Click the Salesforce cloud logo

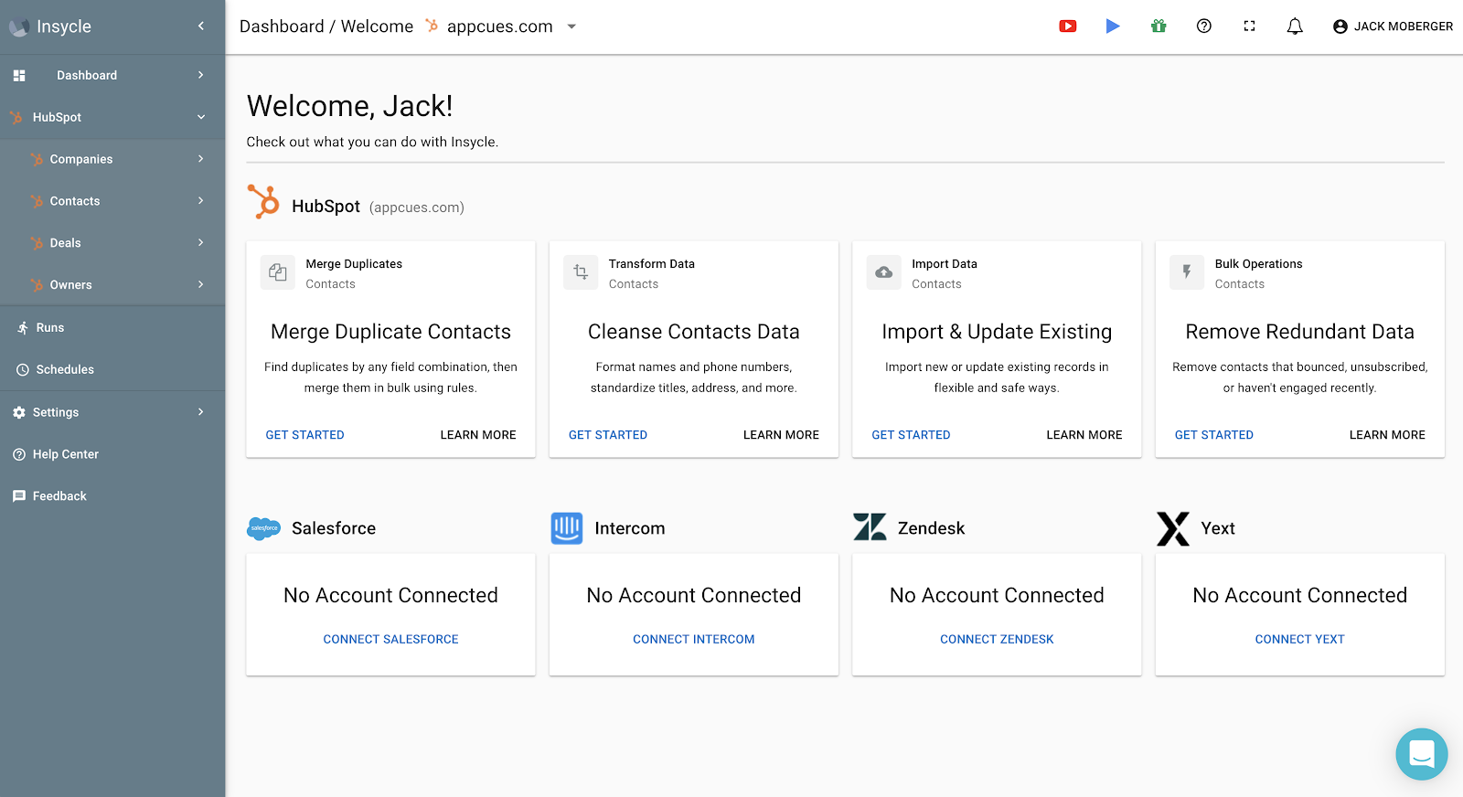tap(264, 528)
